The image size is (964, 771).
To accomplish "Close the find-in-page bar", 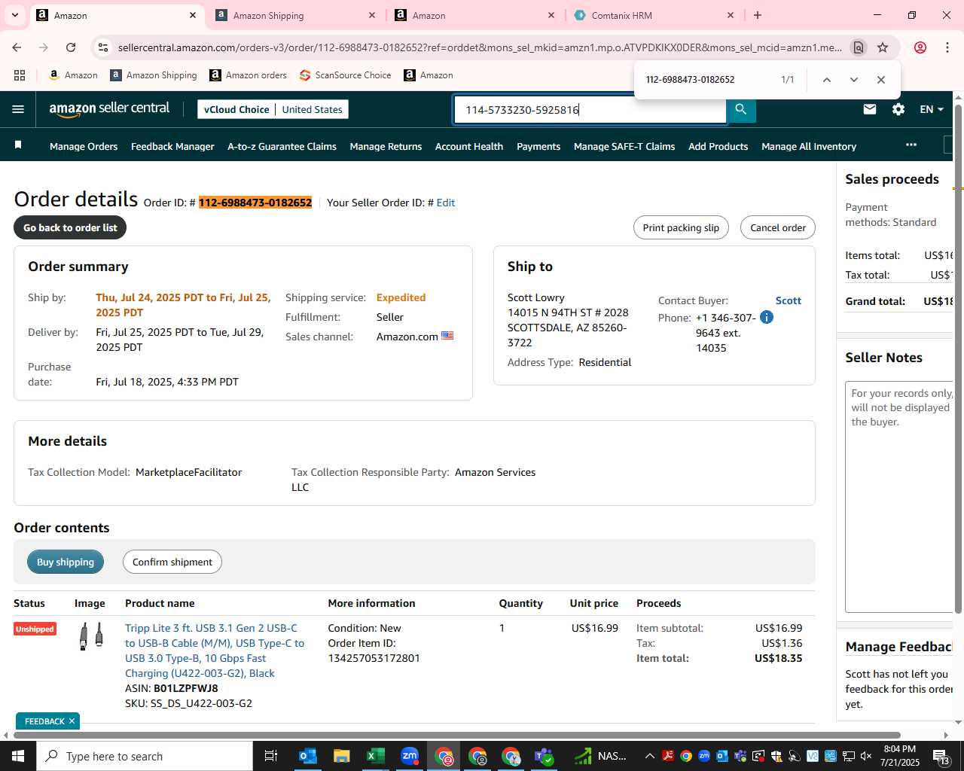I will pyautogui.click(x=881, y=80).
